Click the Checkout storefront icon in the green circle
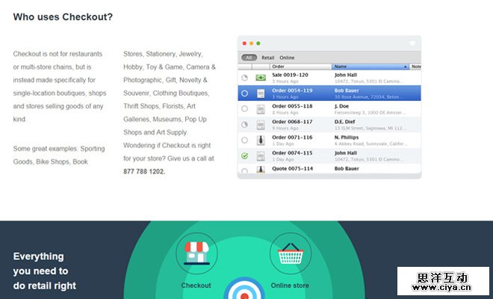 (196, 253)
